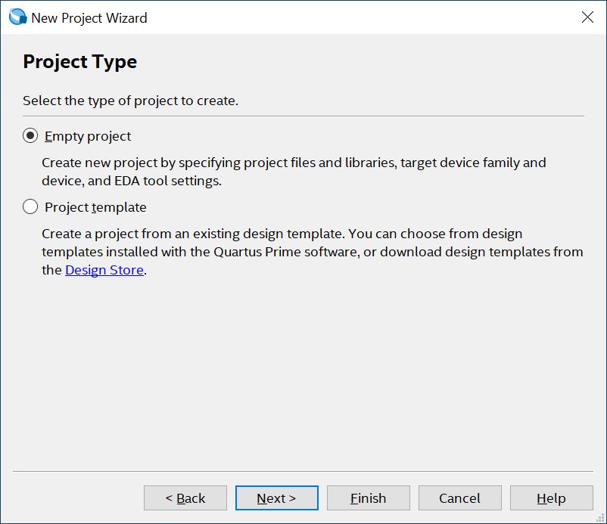Screen dimensions: 607x524
Task: Click the "Empty project" option label
Action: coord(88,136)
